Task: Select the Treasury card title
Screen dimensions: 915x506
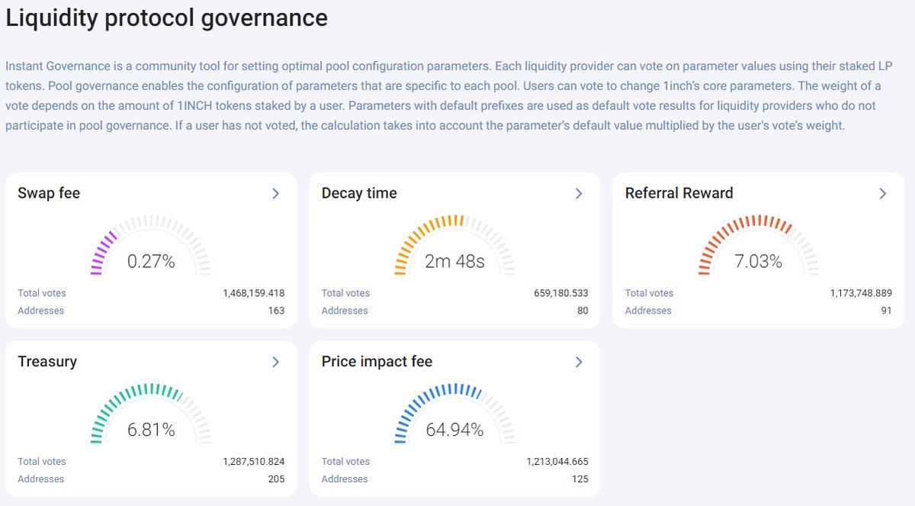Action: tap(47, 361)
